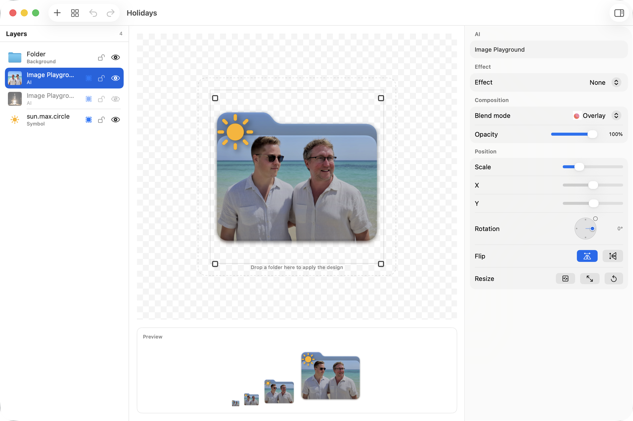Click the largest folder preview thumbnail
Screen dimensions: 633x421
tap(330, 375)
